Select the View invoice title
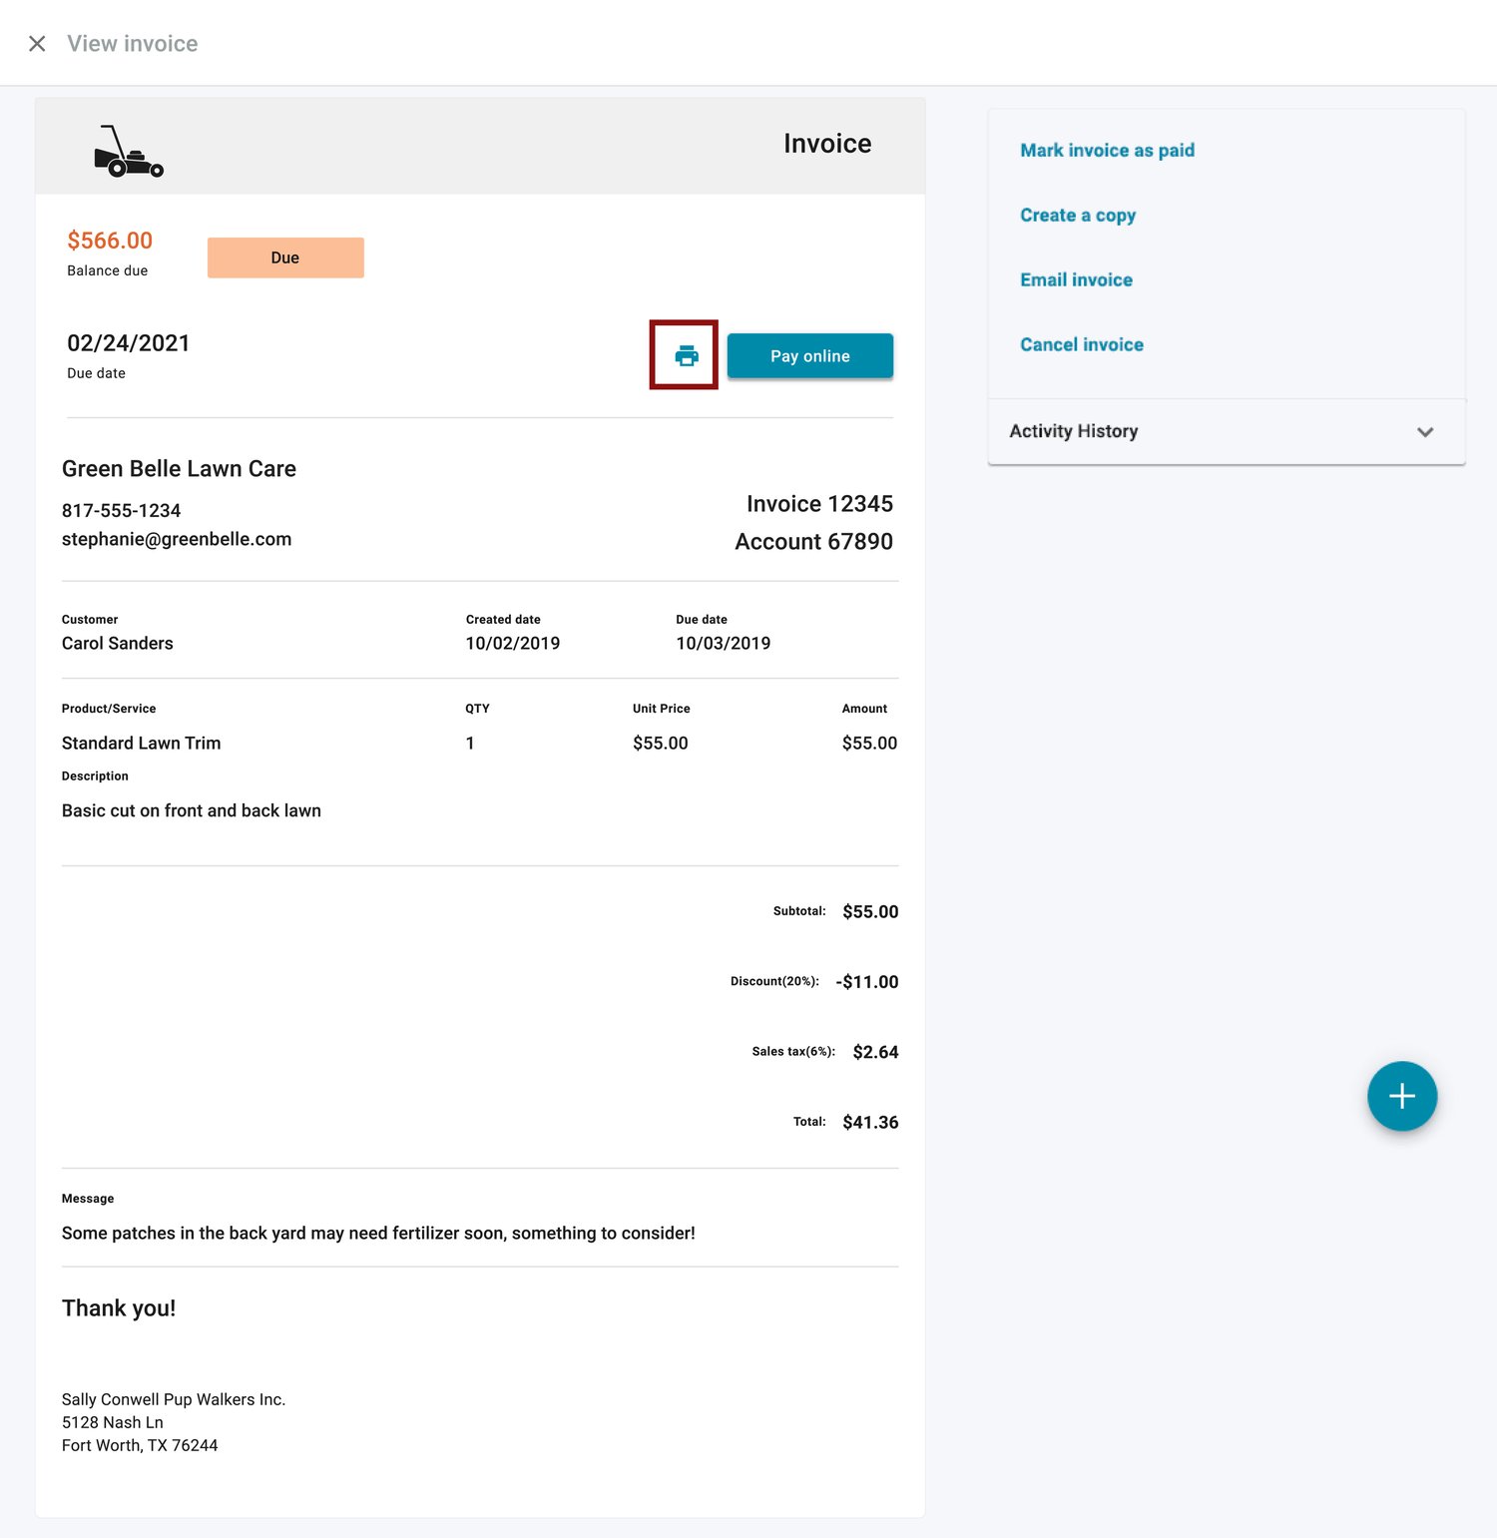The width and height of the screenshot is (1497, 1538). pyautogui.click(x=131, y=43)
